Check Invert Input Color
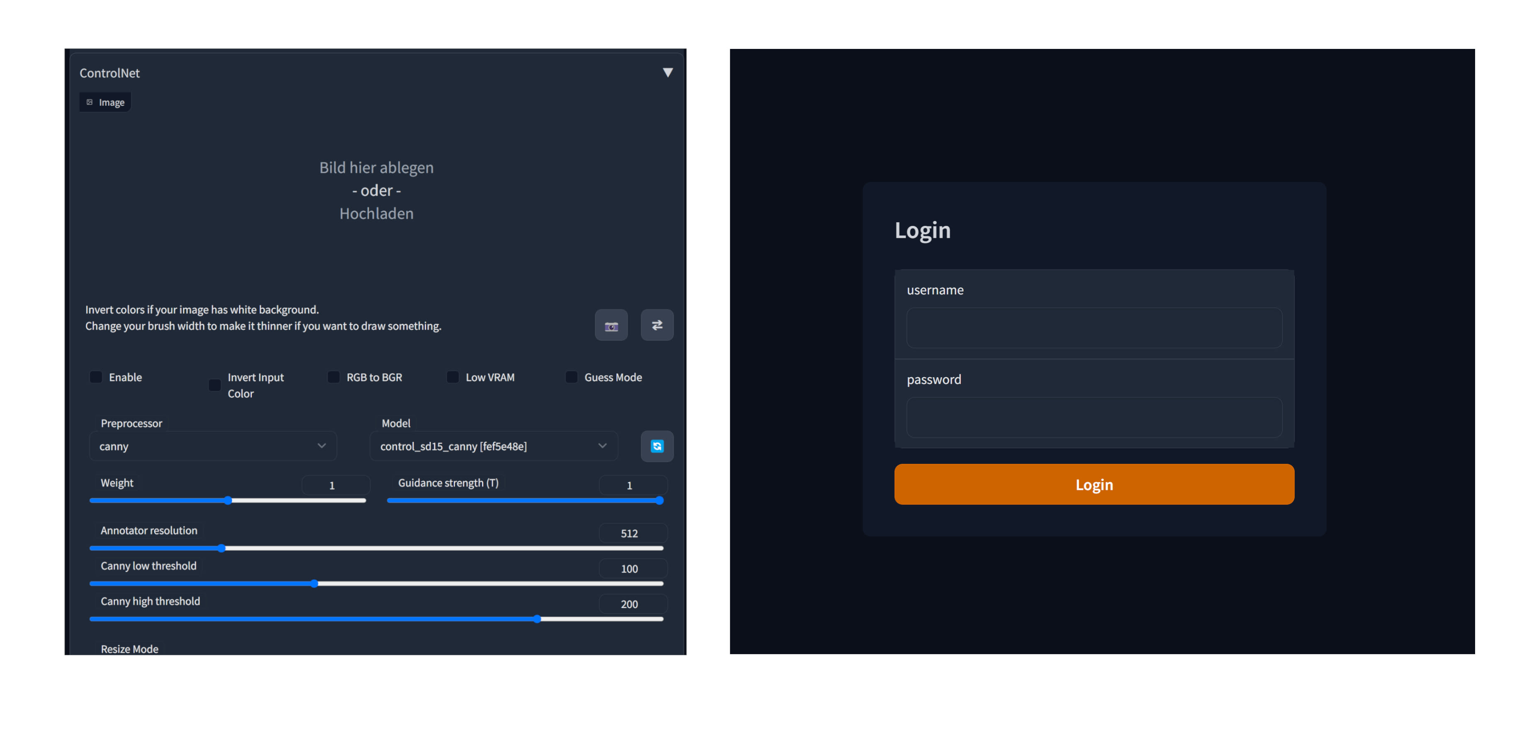The height and width of the screenshot is (737, 1517). pos(214,385)
